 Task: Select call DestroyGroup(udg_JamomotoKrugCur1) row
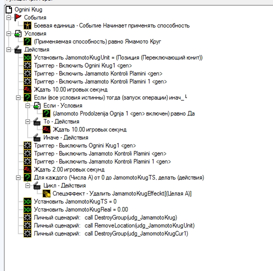coord(111,234)
